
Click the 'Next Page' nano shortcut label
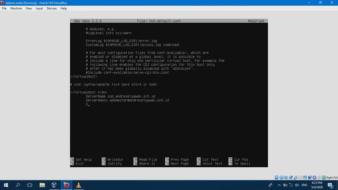pos(180,164)
